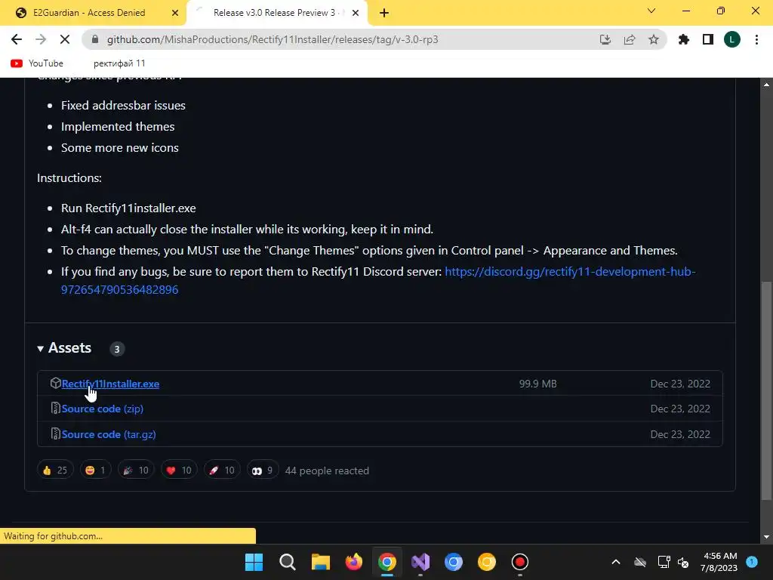Collapse the Assets section
773x580 pixels.
pos(65,348)
